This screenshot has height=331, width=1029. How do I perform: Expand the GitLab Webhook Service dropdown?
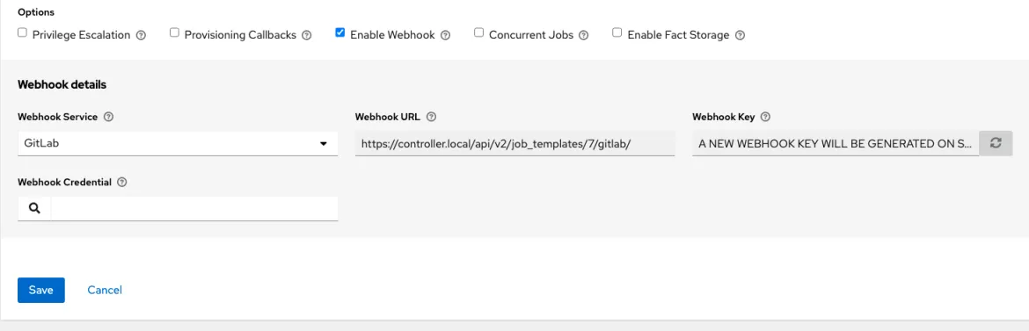click(x=178, y=143)
